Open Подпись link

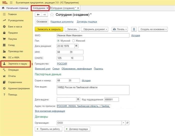98,68
